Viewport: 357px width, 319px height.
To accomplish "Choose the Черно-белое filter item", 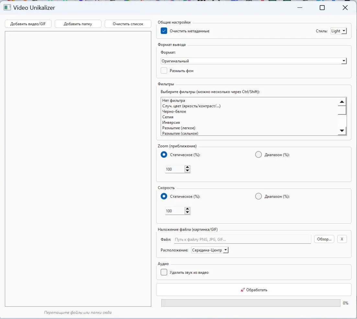I will click(174, 112).
